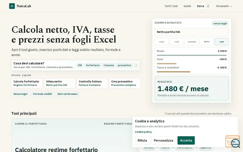Open Calcola forfettario quick action
243x152 pixels.
[x=27, y=83]
